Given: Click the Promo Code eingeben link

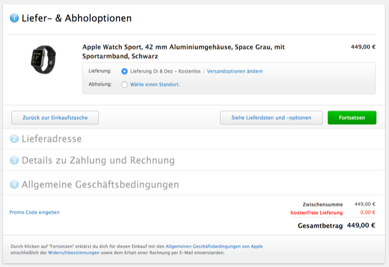Looking at the screenshot, I should click(34, 212).
